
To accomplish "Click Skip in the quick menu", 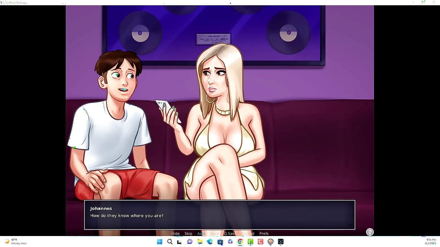I will pyautogui.click(x=188, y=234).
